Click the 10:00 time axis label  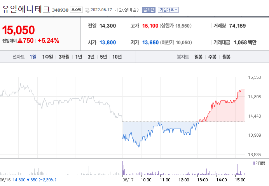[x=146, y=180]
